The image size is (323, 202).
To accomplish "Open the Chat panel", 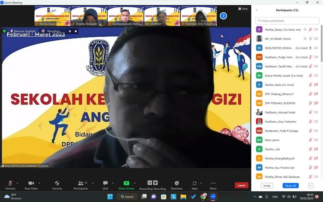I will tap(105, 183).
